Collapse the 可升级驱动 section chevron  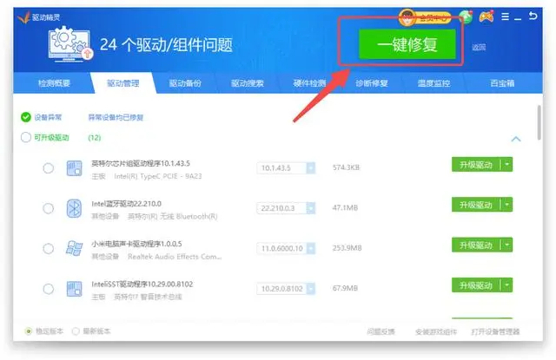[x=516, y=139]
